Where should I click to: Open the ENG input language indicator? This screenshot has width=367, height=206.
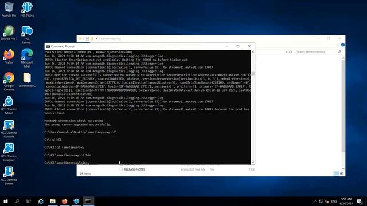(334, 201)
